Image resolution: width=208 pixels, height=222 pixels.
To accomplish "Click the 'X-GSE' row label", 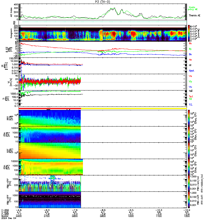I will [5, 210].
